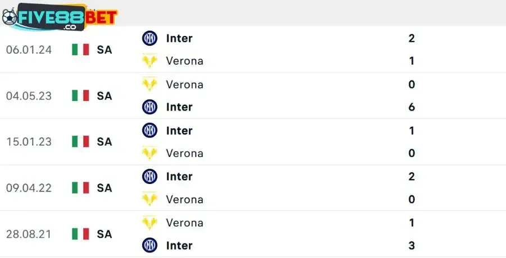Click Italy flag in 15.01.23 row
Viewport: 506px width, 258px height.
[x=80, y=142]
